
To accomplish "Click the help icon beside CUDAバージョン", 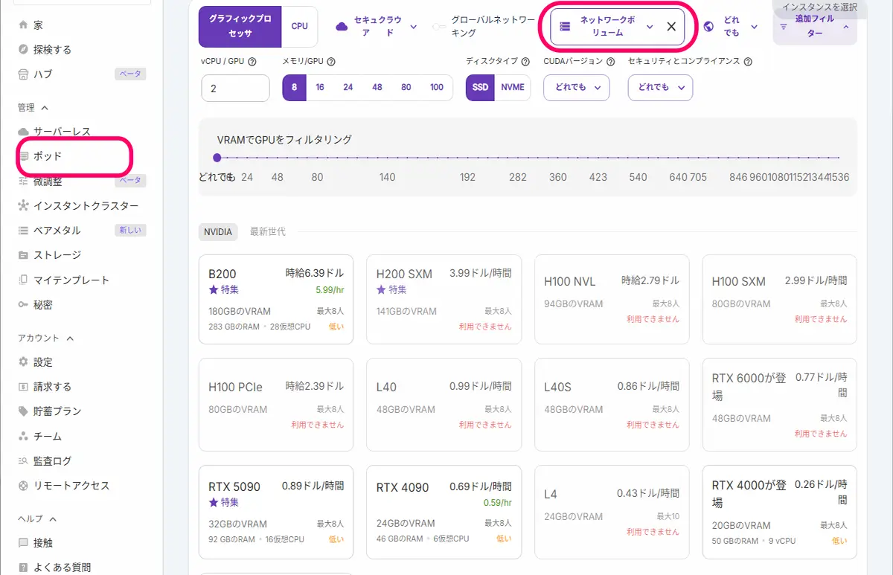I will (610, 62).
